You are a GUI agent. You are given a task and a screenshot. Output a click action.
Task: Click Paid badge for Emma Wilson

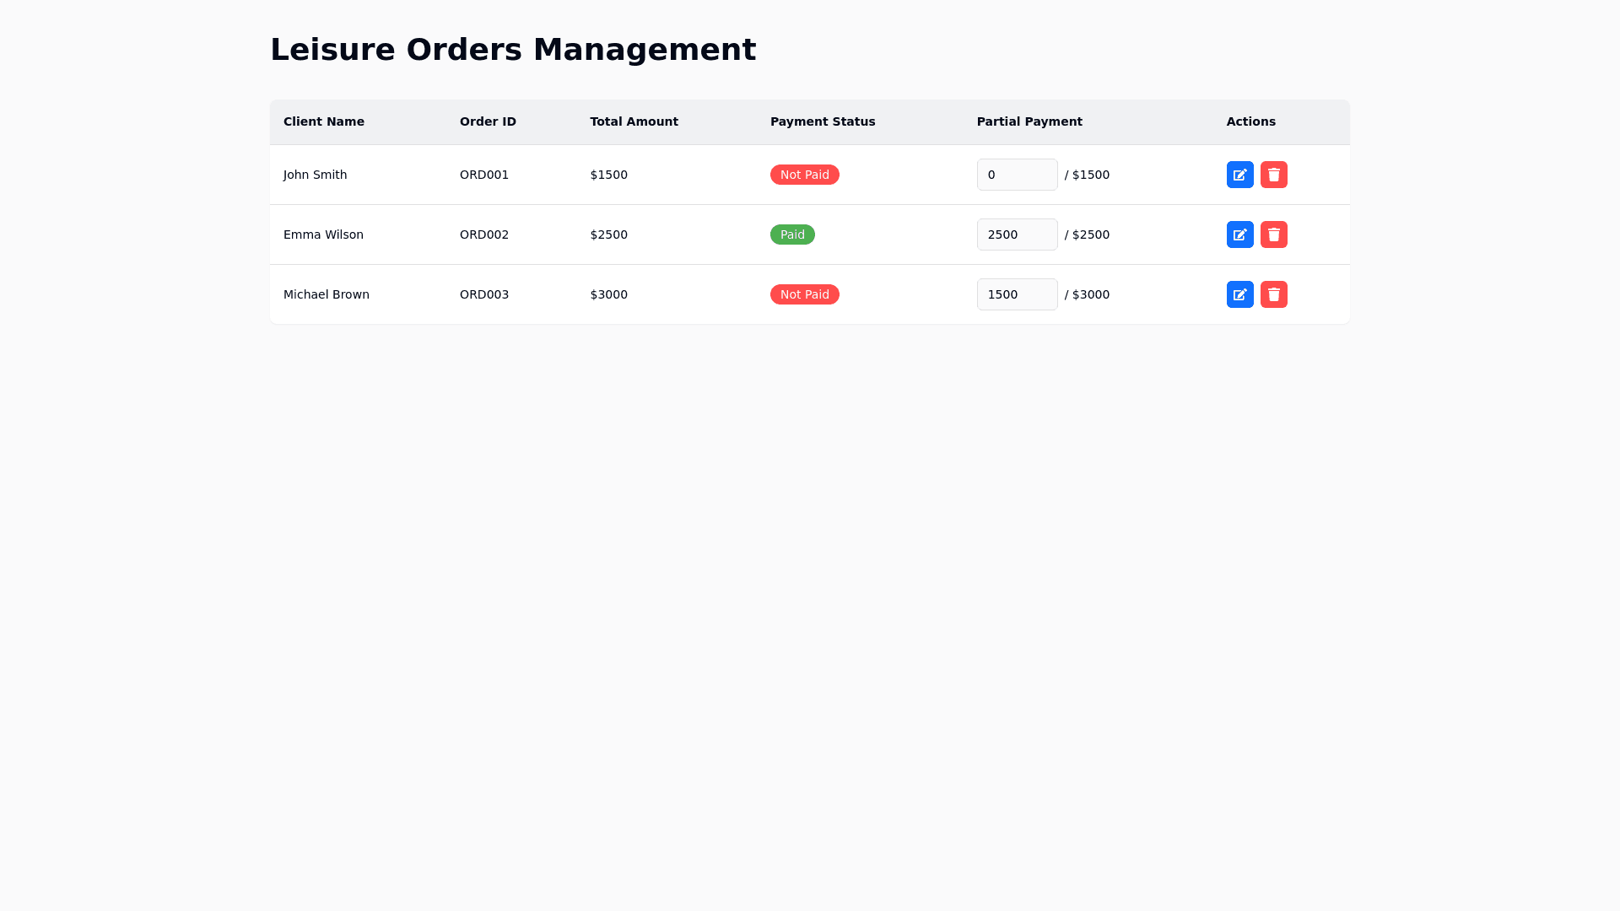pos(791,234)
